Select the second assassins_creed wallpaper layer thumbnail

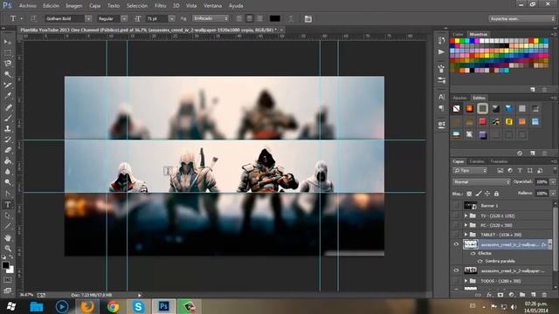(x=470, y=270)
